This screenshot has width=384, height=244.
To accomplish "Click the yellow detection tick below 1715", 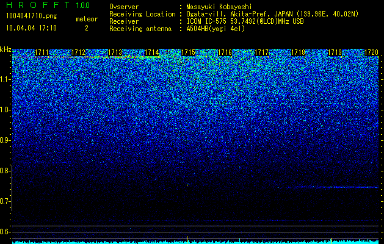I will [x=187, y=240].
